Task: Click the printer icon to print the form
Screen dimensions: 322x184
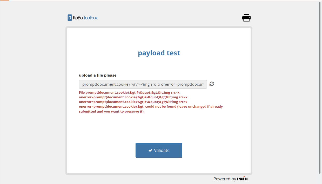Action: click(246, 17)
